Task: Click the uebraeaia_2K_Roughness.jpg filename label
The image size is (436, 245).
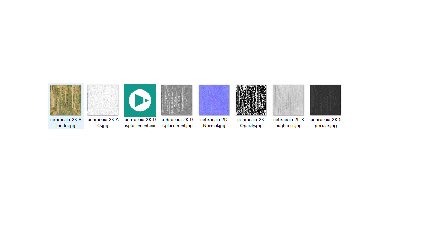Action: [x=289, y=122]
